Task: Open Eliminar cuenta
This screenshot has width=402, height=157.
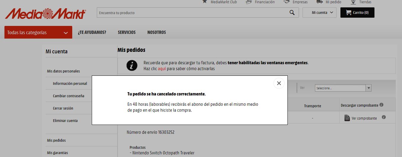Action: (x=65, y=120)
